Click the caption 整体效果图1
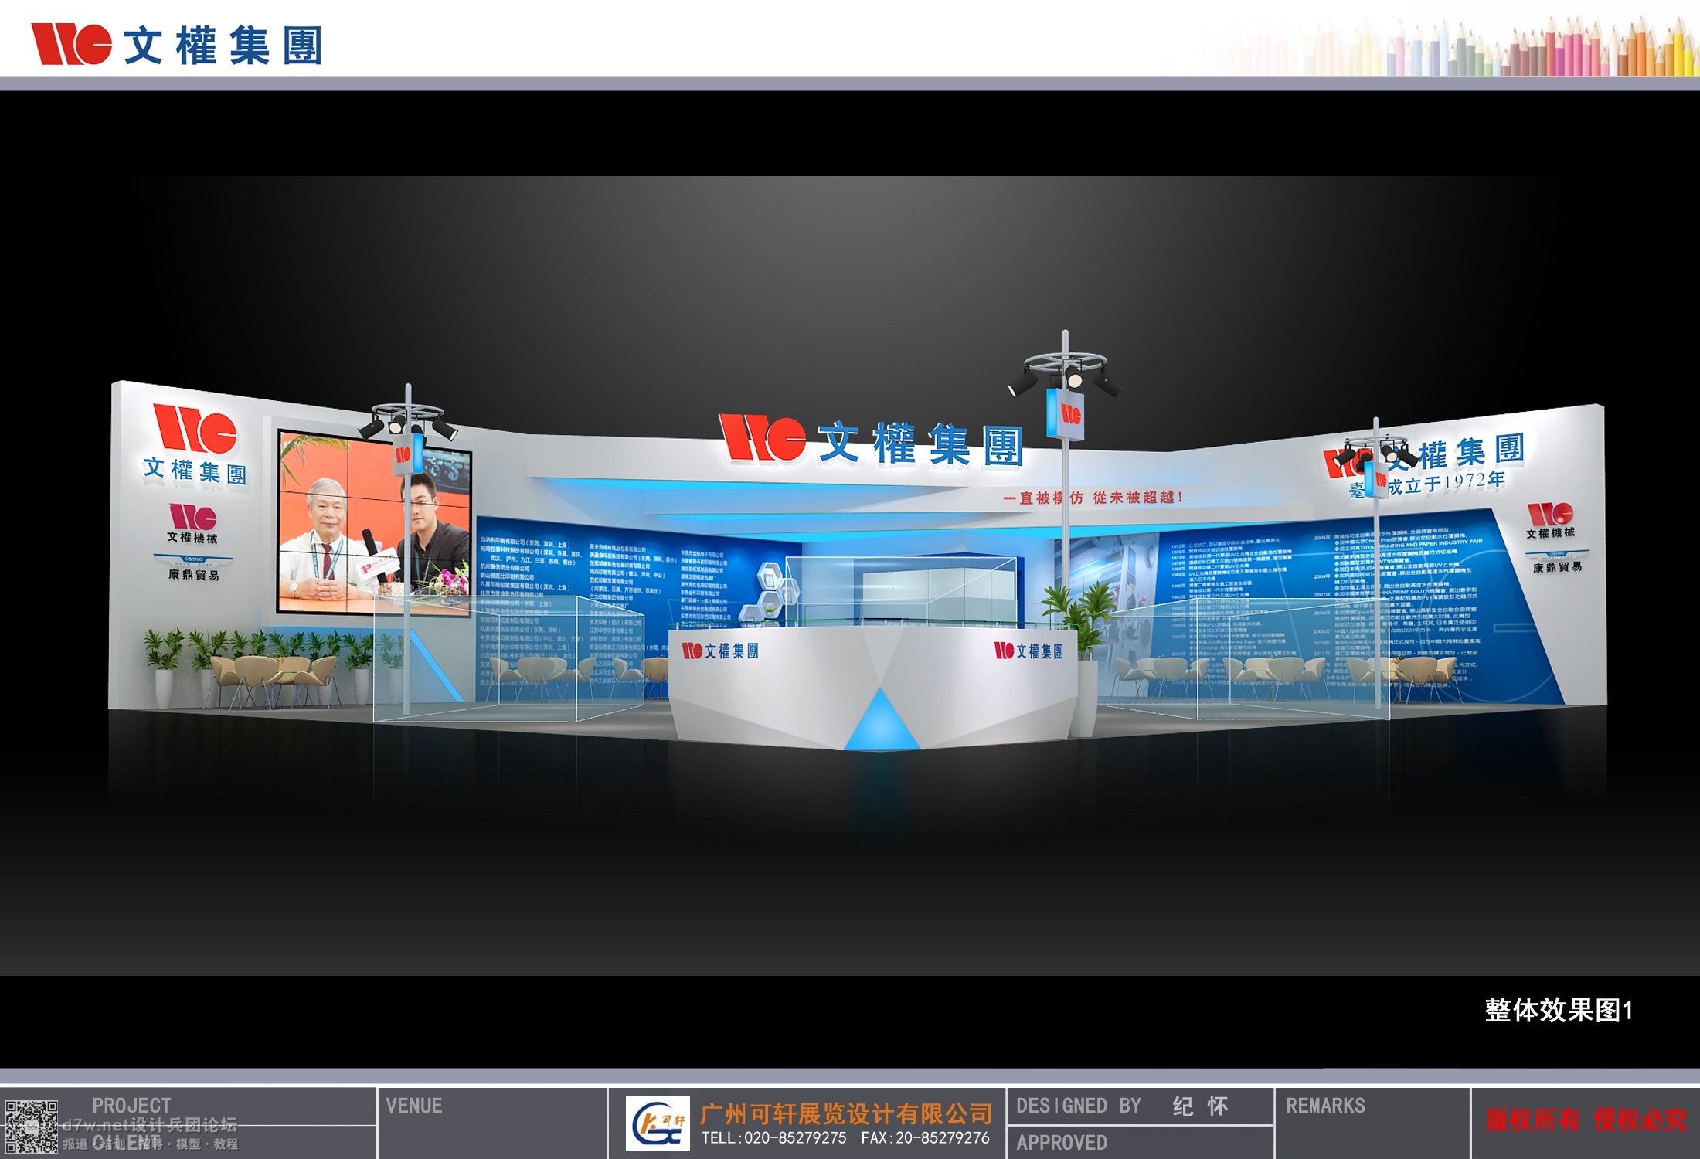 [x=1559, y=1010]
